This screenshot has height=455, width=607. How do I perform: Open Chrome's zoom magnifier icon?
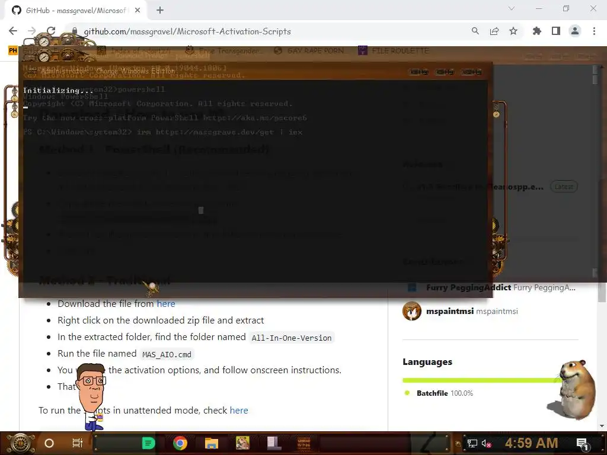(x=475, y=31)
